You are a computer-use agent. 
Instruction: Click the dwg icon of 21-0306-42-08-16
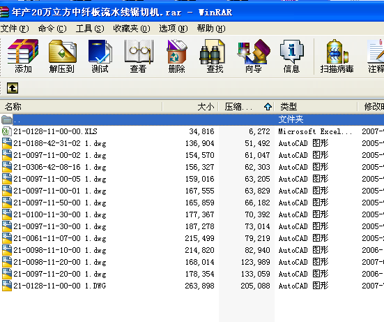6,167
